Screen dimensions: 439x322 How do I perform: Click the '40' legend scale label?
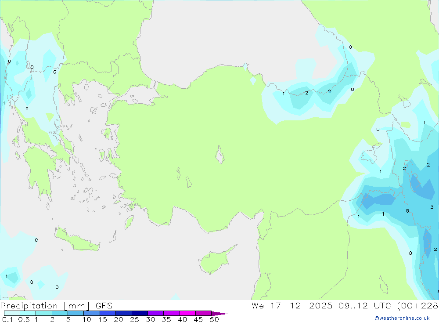click(x=183, y=319)
